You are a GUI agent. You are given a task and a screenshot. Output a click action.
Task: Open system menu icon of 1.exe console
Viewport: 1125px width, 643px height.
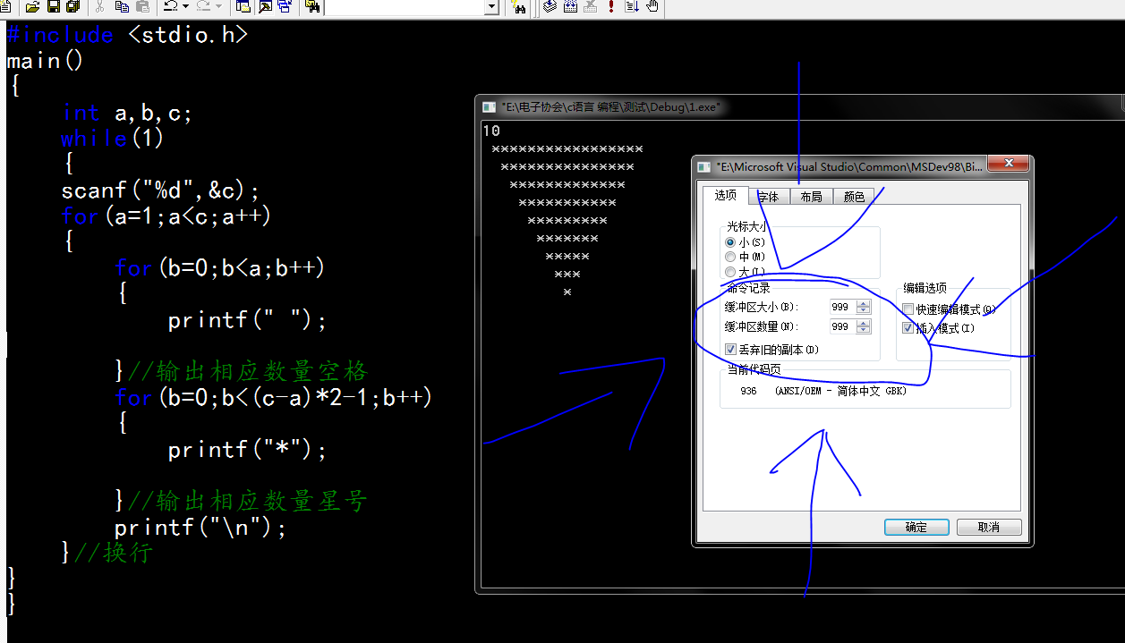489,106
